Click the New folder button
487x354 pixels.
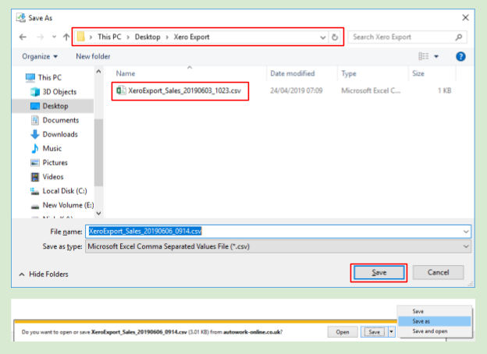(93, 56)
